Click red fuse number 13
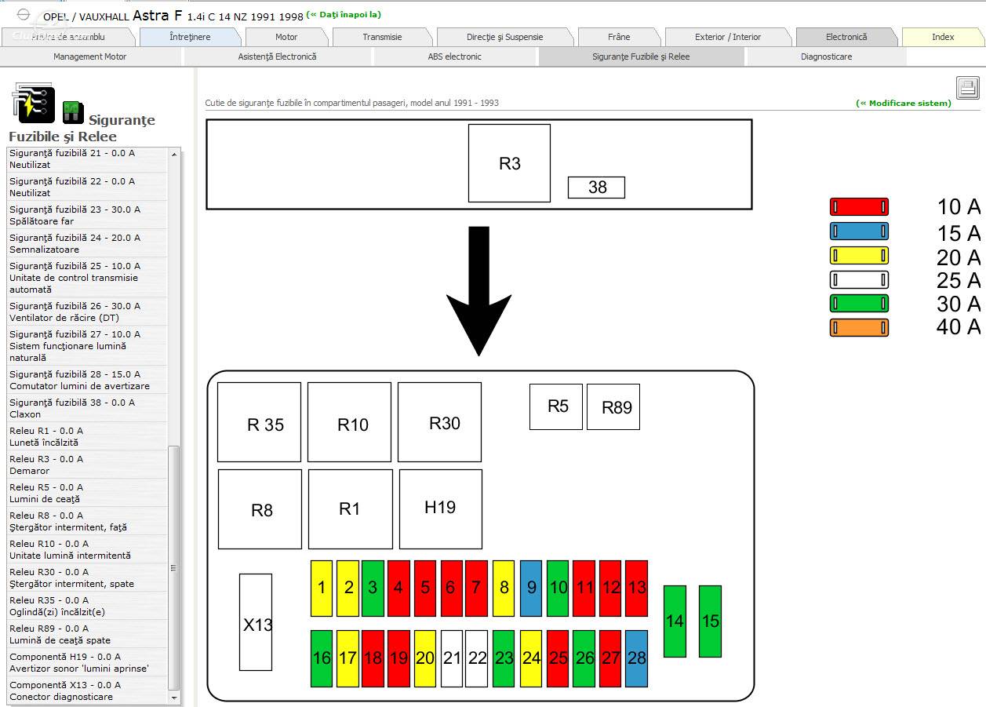The image size is (986, 707). (x=637, y=589)
